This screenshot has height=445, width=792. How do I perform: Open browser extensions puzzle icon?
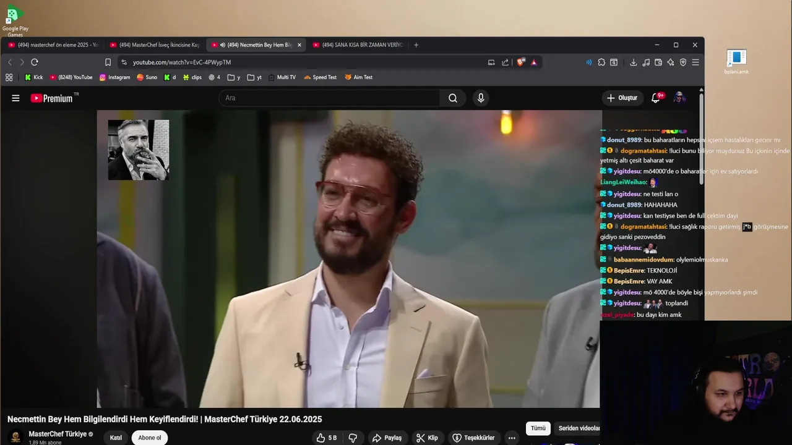601,62
